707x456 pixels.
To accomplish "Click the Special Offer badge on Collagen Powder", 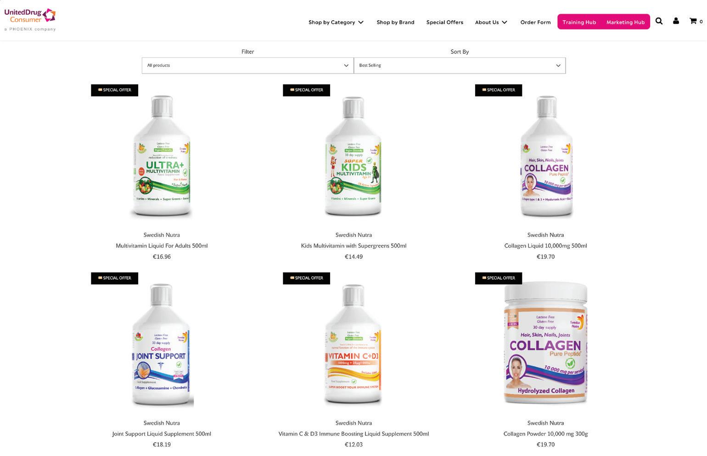I will (x=499, y=278).
